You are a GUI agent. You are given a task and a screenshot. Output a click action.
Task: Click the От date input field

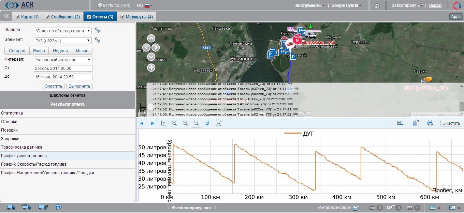[x=63, y=68]
